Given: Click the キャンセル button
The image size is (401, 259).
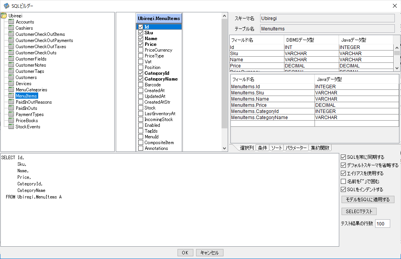Looking at the screenshot, I should point(210,252).
